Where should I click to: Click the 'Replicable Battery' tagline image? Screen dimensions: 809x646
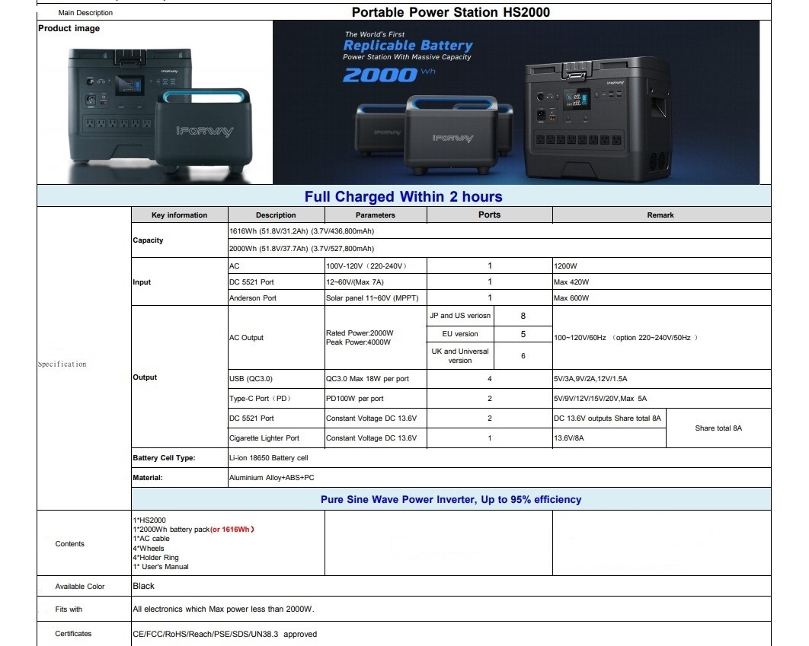pyautogui.click(x=406, y=45)
